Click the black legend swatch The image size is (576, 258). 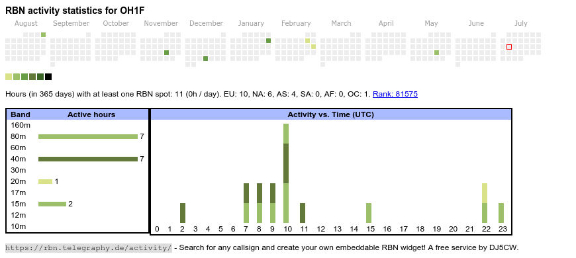click(x=48, y=77)
